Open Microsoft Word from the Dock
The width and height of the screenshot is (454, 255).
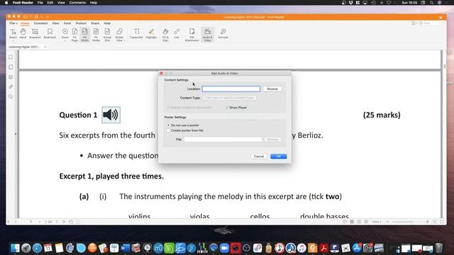coord(125,248)
